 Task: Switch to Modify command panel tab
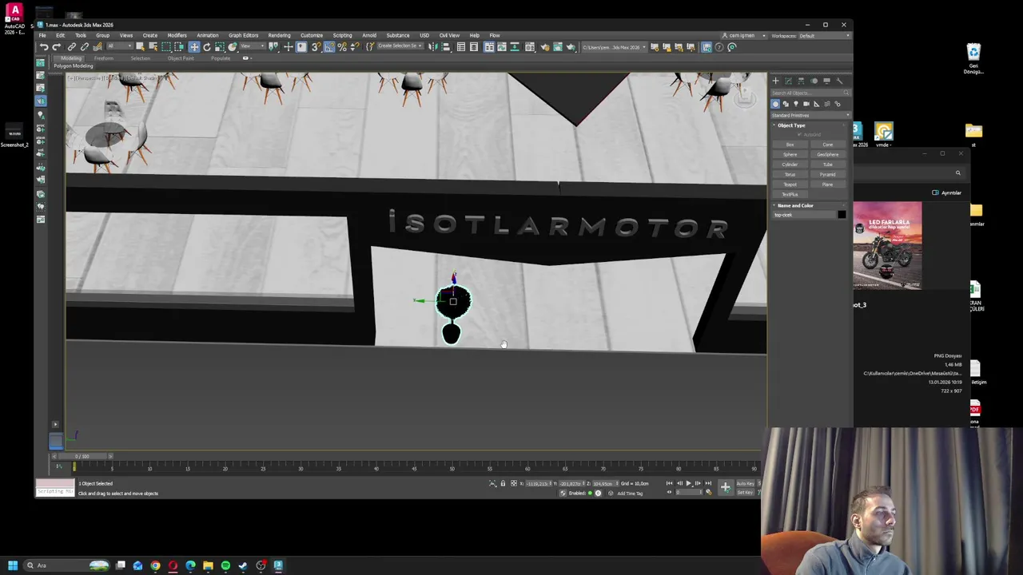coord(788,81)
